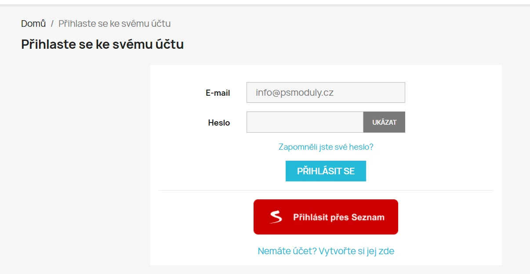Click the current page breadcrumb text
Image resolution: width=530 pixels, height=274 pixels.
tap(114, 24)
